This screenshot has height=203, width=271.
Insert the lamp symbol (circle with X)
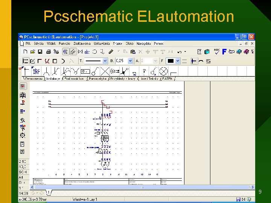pos(163,71)
